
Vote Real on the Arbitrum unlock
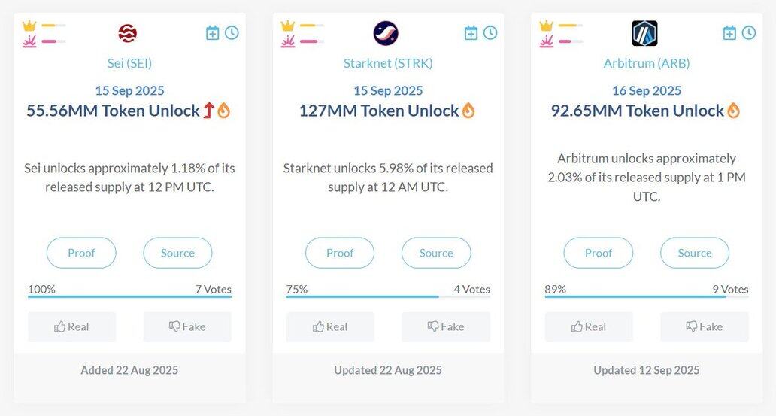(x=589, y=326)
